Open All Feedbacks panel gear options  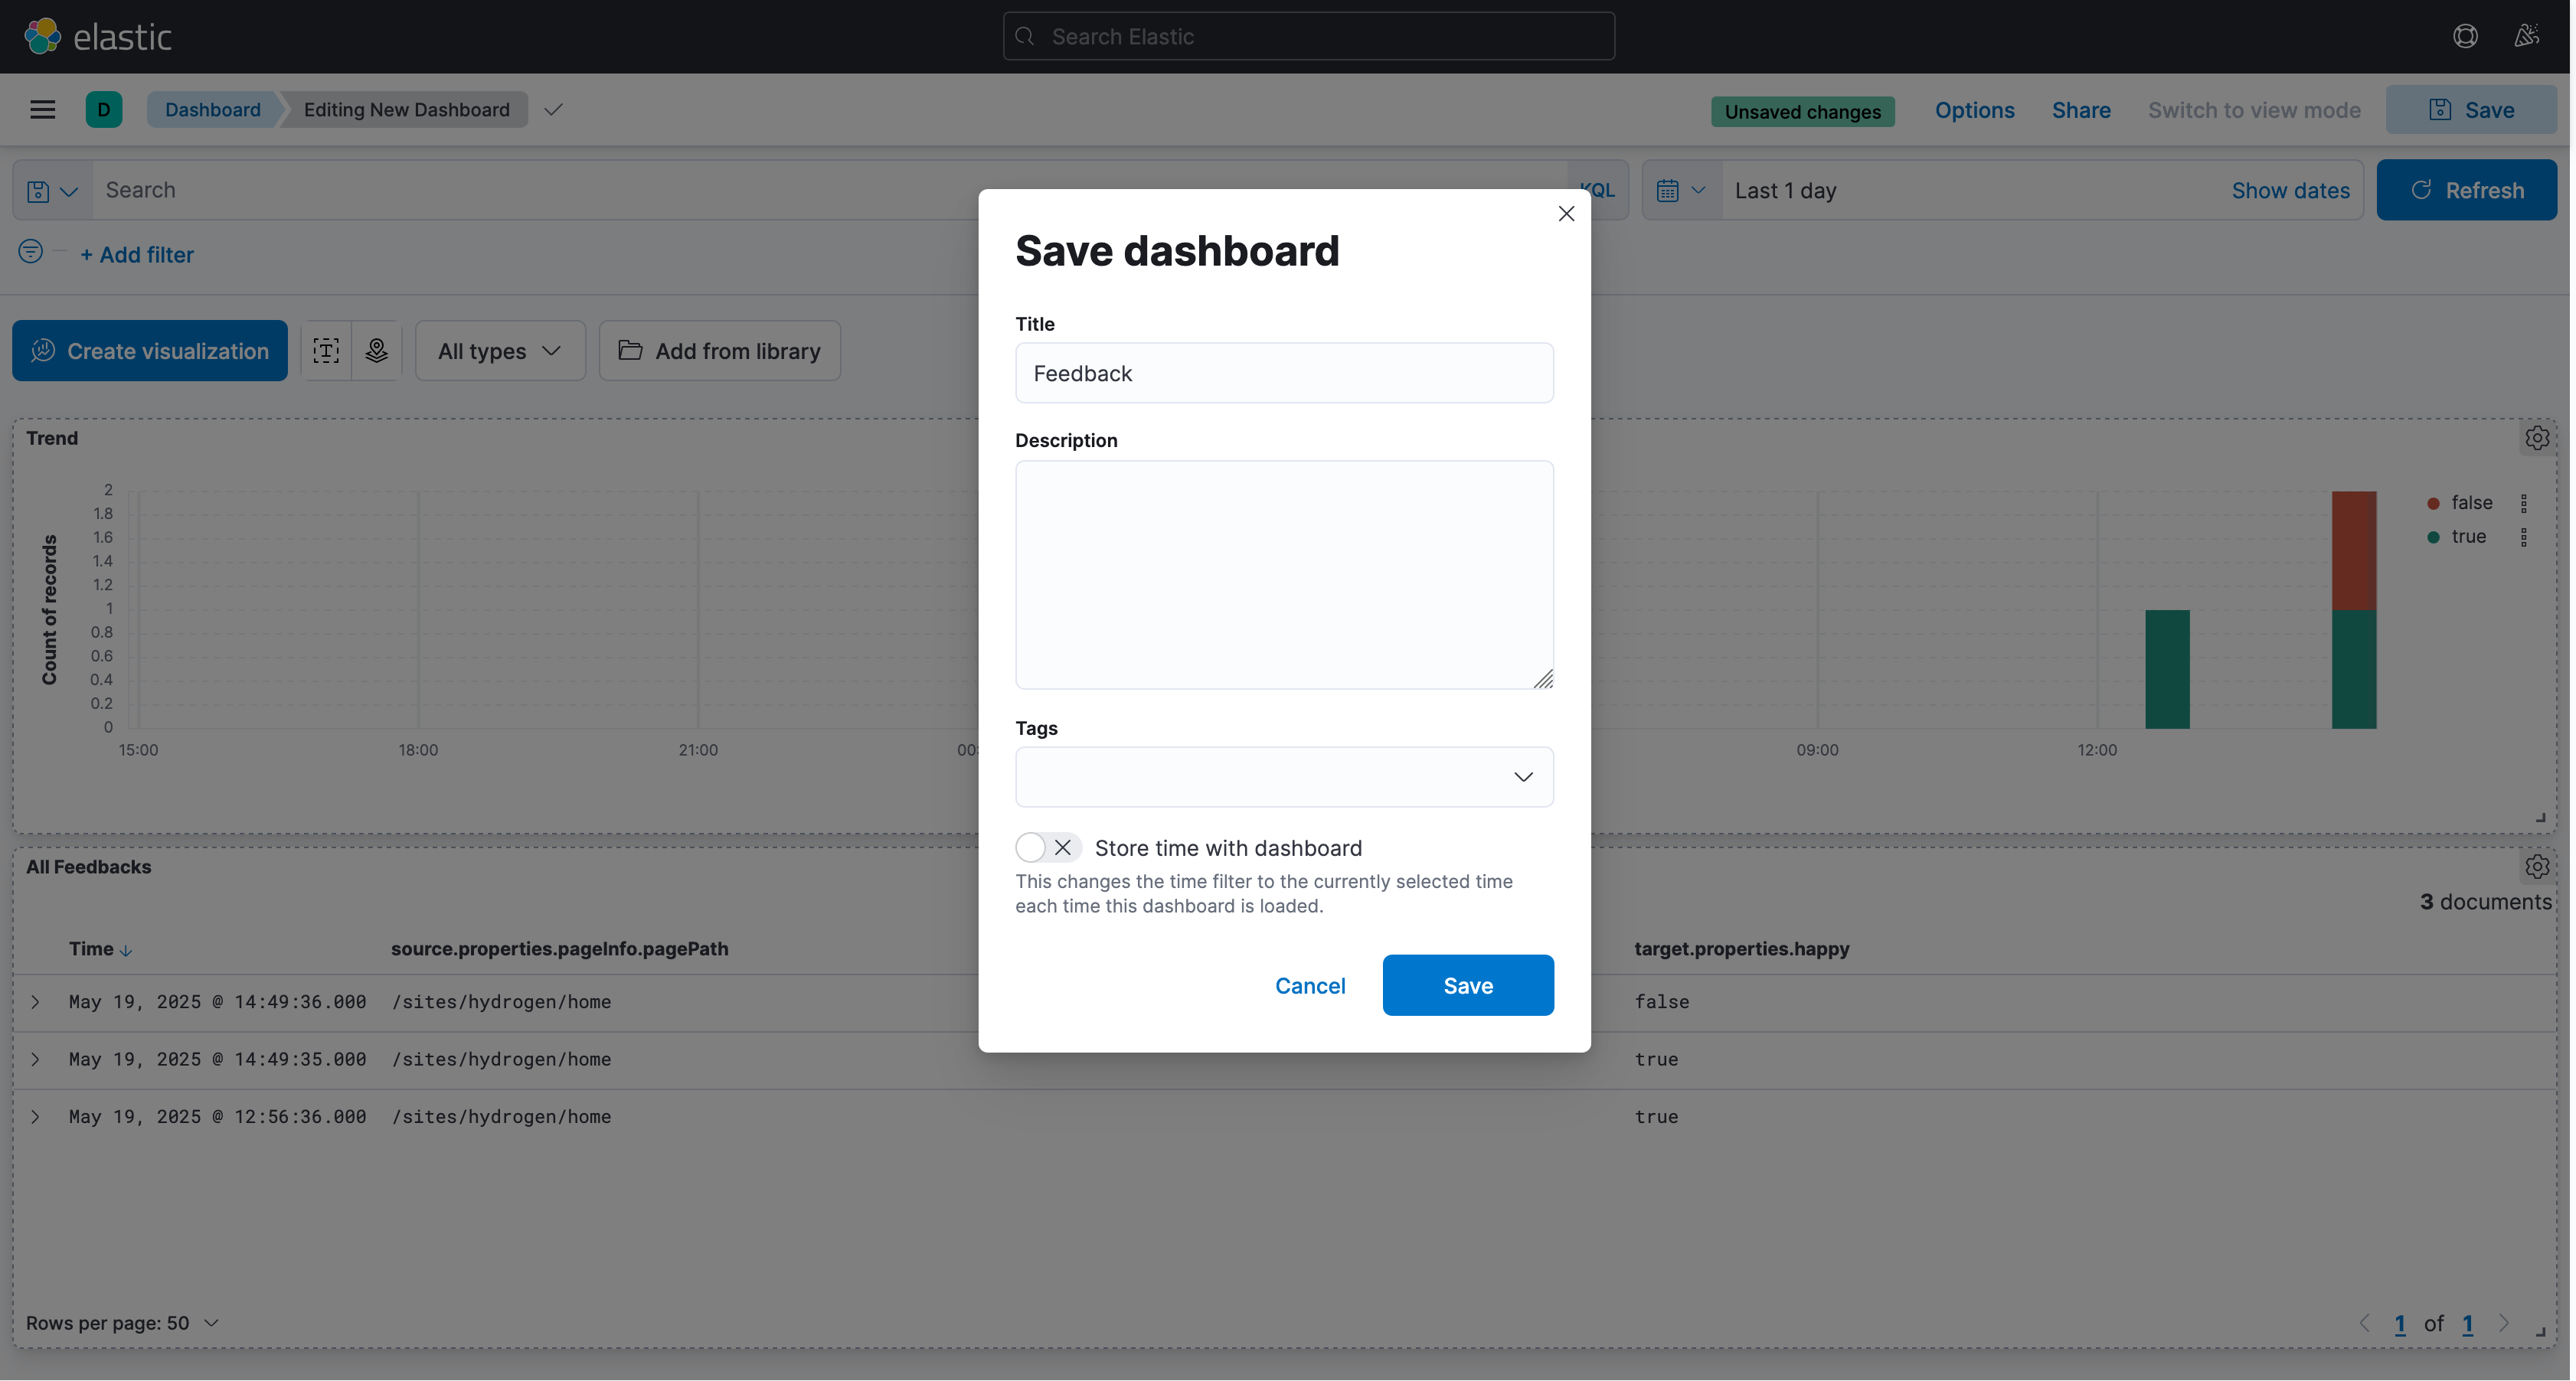[x=2537, y=867]
